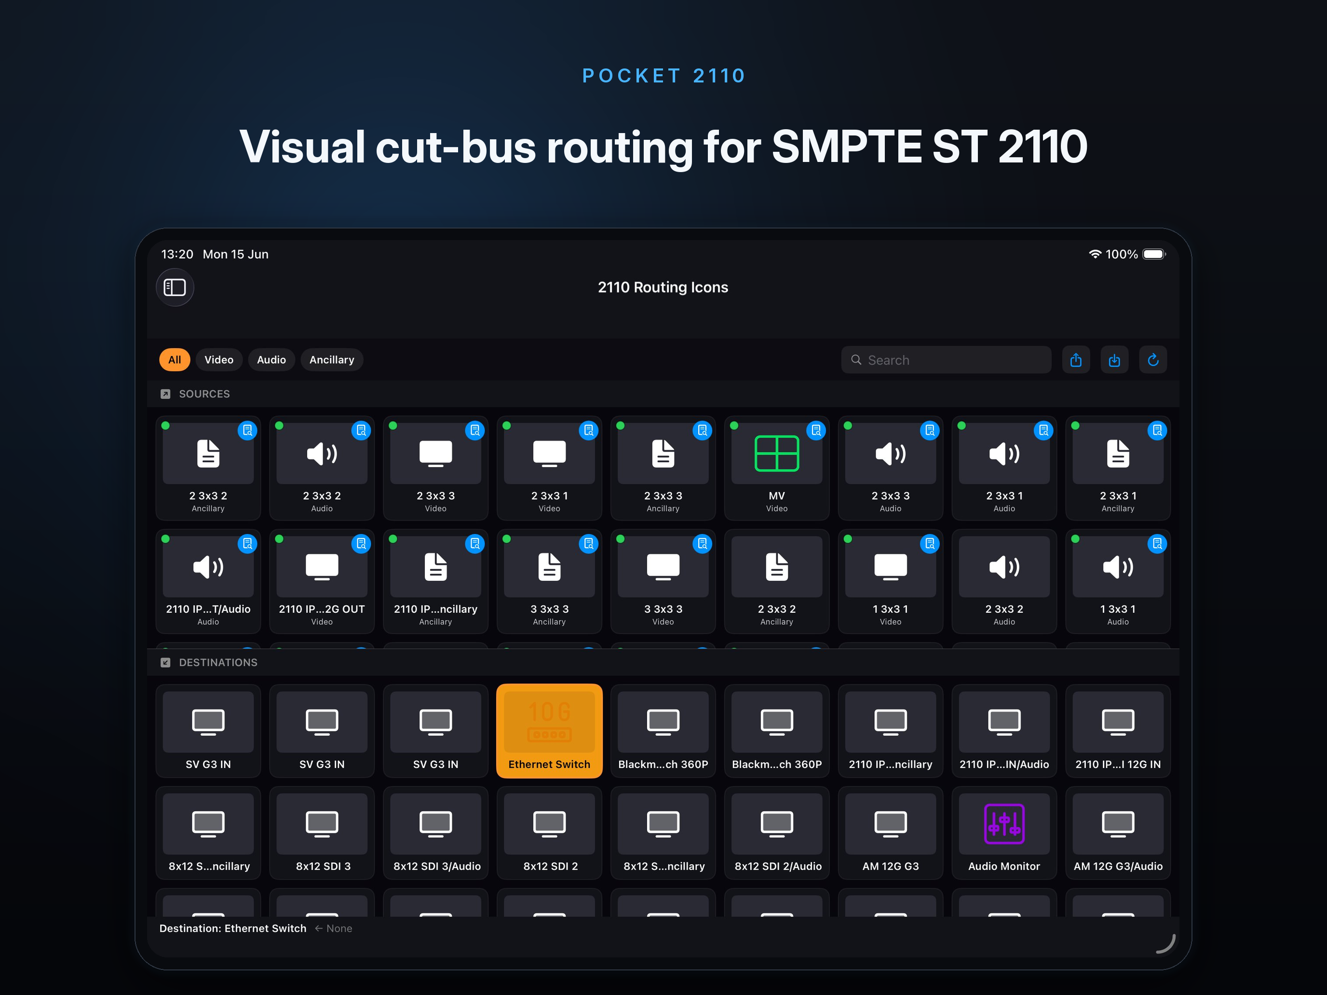The image size is (1327, 995).
Task: Tap the Wi-Fi status icon
Action: tap(1095, 255)
